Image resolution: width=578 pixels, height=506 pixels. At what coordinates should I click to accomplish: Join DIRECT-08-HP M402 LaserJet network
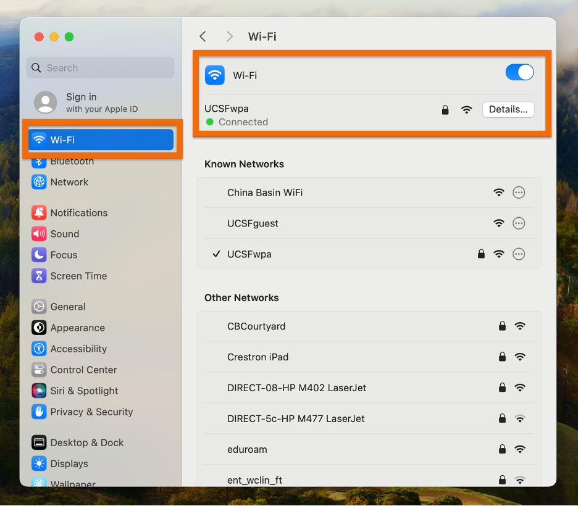click(369, 388)
